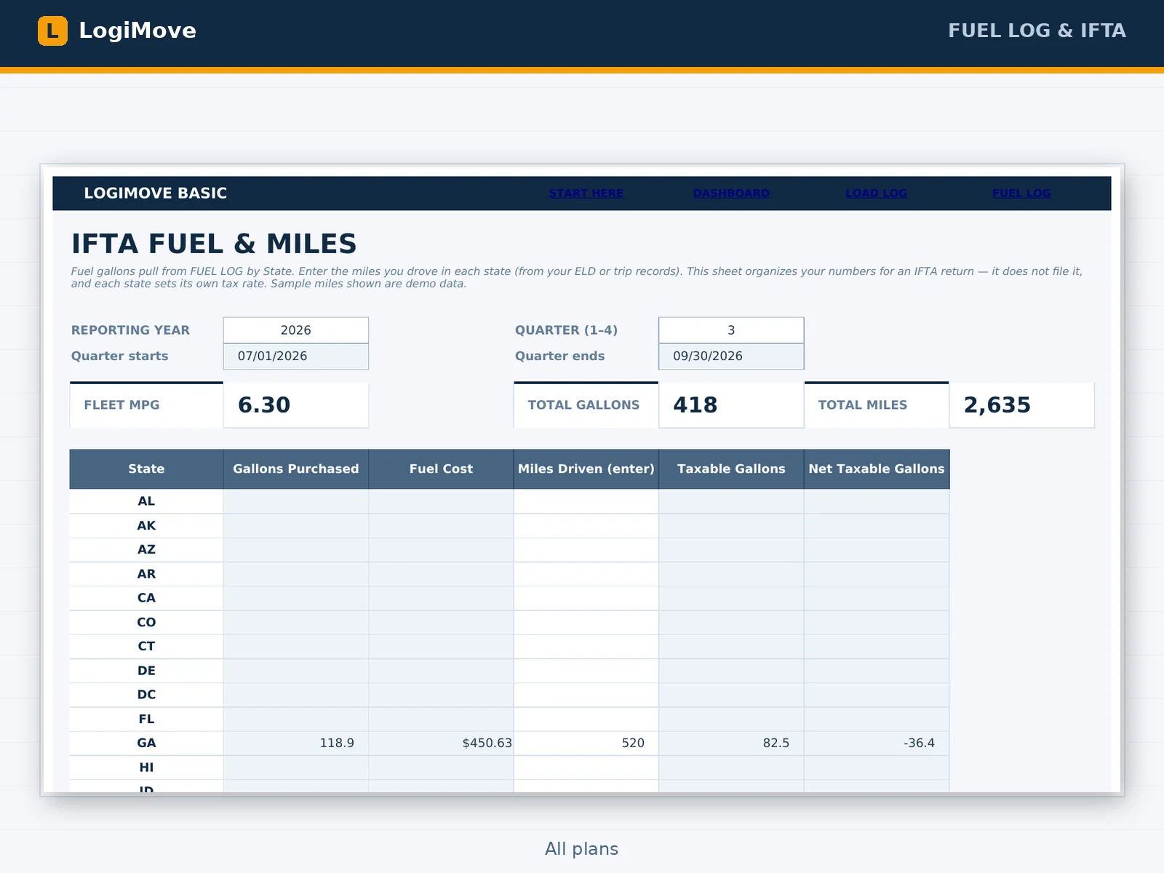Click the Quarter starts date 07/01/2026

coord(296,356)
